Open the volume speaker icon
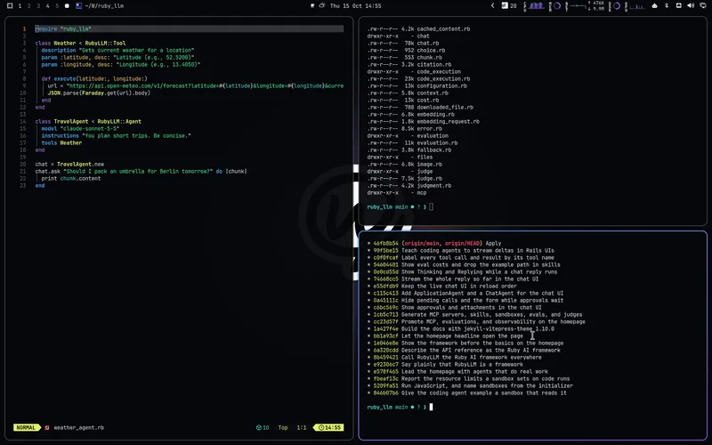 691,6
